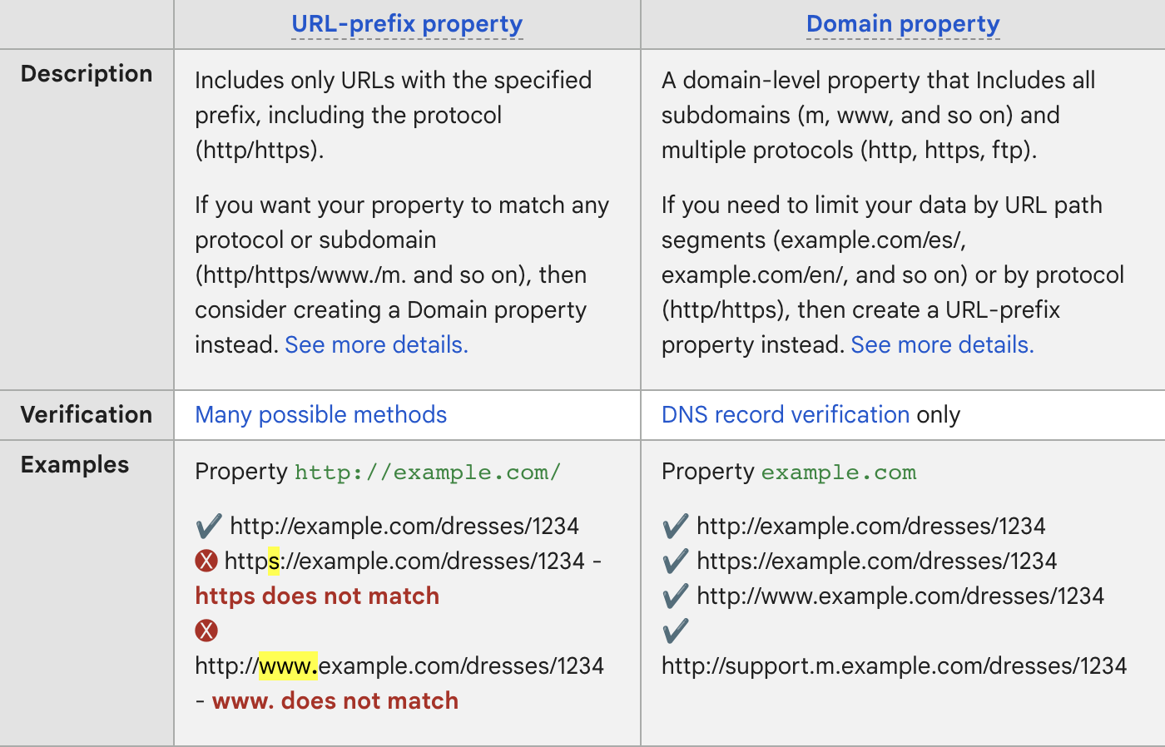1165x747 pixels.
Task: Click the yellow-highlighted www. text
Action: pos(288,666)
